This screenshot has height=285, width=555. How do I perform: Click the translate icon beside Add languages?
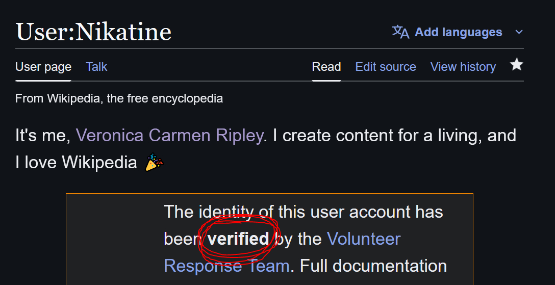(400, 32)
